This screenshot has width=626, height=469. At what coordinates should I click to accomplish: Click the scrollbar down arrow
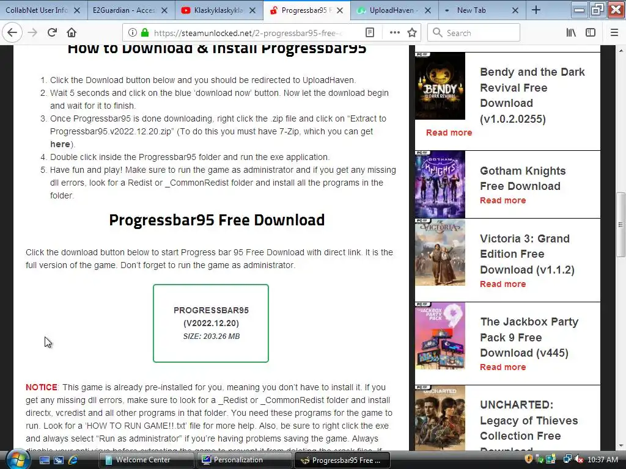[x=620, y=446]
